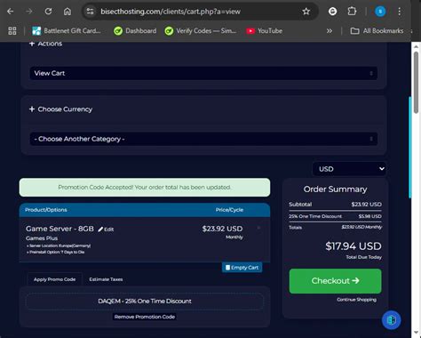Open the extensions puzzle icon
Viewport: 421px width, 338px height.
click(352, 12)
